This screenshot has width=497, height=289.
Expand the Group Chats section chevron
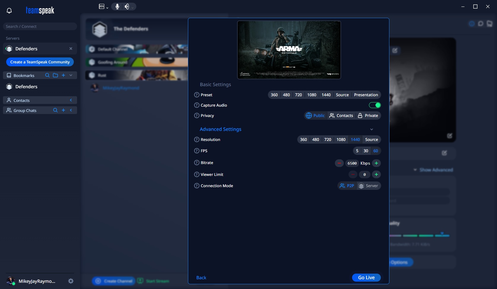pyautogui.click(x=71, y=110)
